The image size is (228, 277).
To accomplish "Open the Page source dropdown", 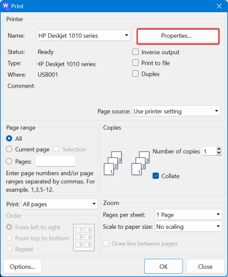I will 176,111.
